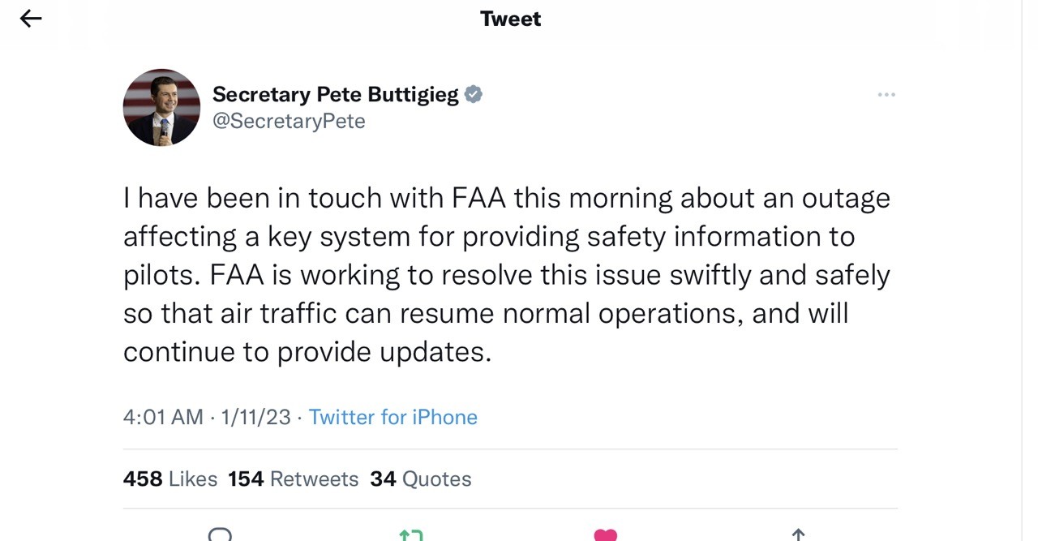View the 458 Likes list
This screenshot has height=541, width=1038.
[170, 479]
